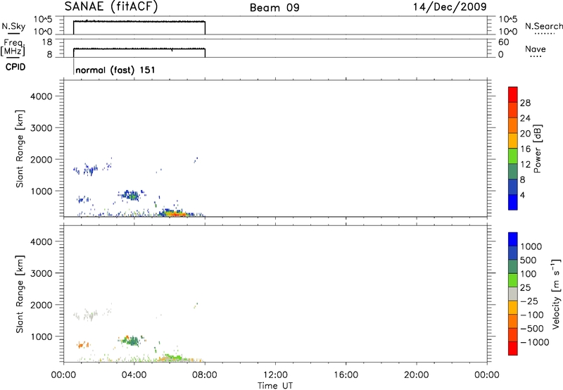Click the light green 12-16 dB power swatch

point(513,156)
